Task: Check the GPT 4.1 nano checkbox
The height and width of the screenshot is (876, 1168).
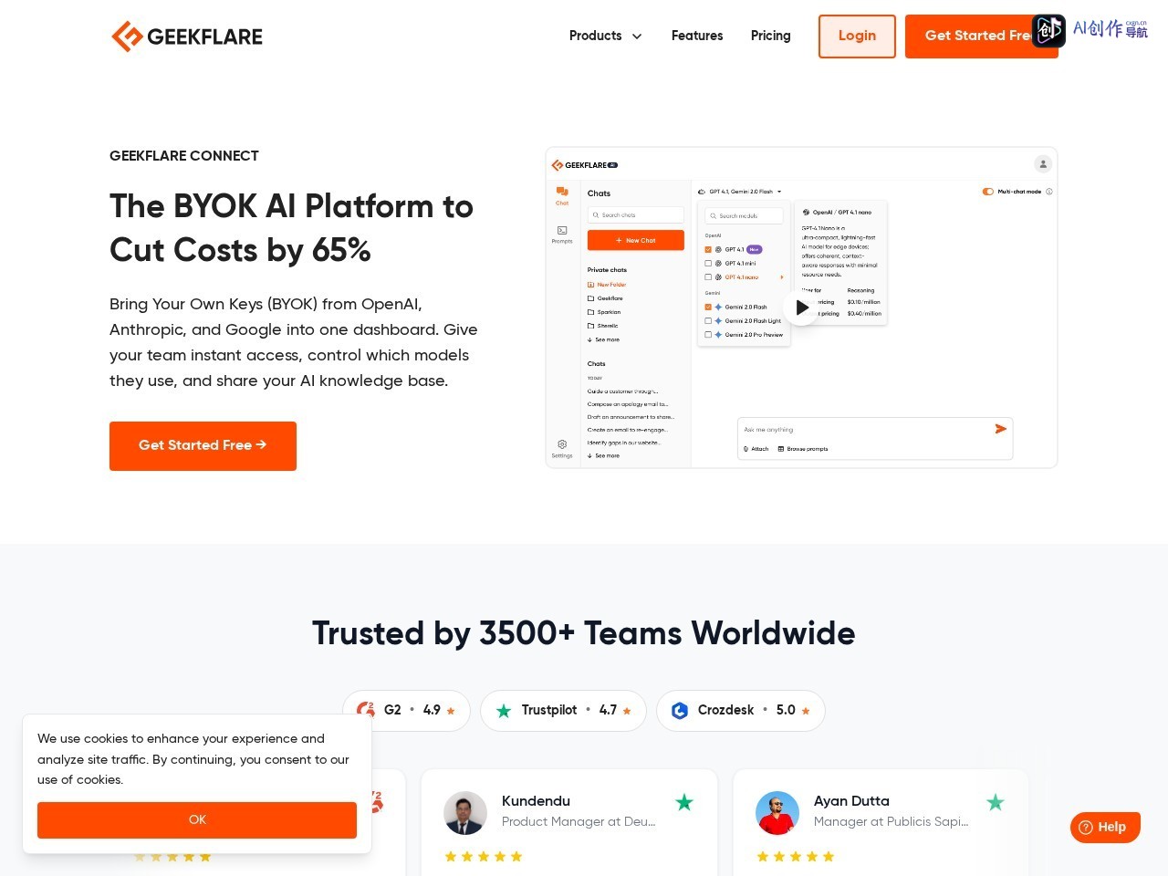Action: pyautogui.click(x=708, y=277)
